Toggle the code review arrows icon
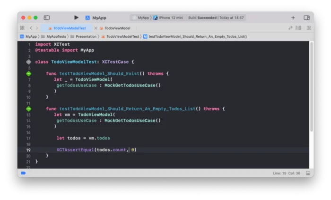Viewport: 331px width, 200px height. point(290,28)
